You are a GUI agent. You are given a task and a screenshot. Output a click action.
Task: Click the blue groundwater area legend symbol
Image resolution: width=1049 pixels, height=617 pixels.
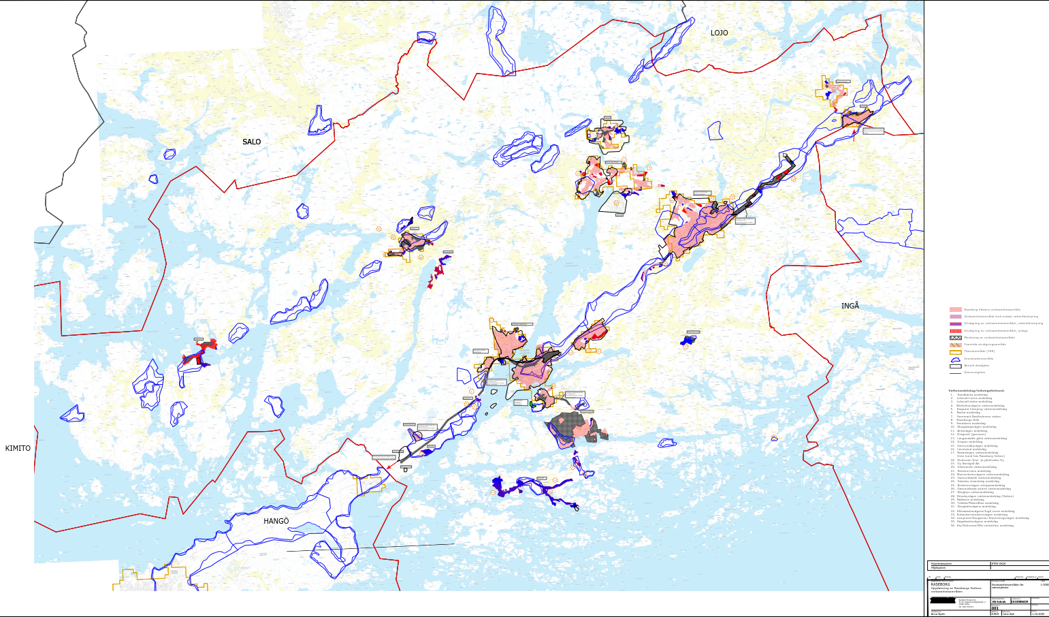coord(955,359)
